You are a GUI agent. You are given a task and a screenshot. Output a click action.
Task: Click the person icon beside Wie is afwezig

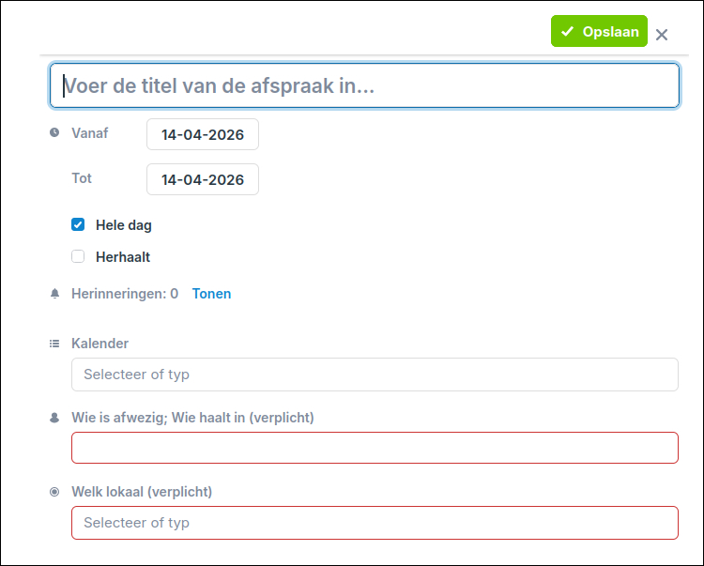pyautogui.click(x=54, y=418)
